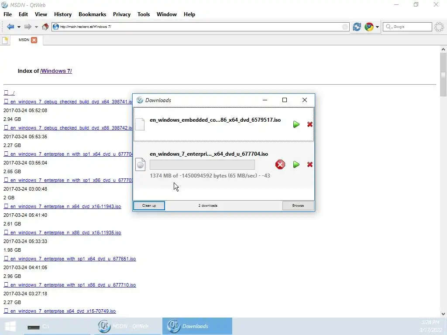
Task: Open en_windows_7_enterprise_n_with_sp1_x86 link
Action: [x=68, y=180]
